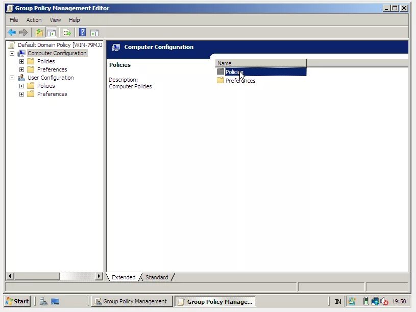Select Preferences label under User Configuration
This screenshot has height=312, width=416.
pyautogui.click(x=52, y=94)
